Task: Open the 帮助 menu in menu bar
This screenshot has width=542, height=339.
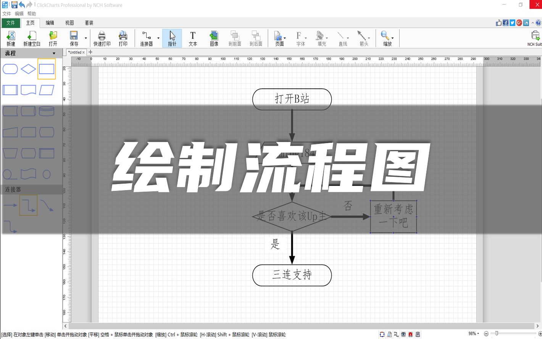Action: 32,14
